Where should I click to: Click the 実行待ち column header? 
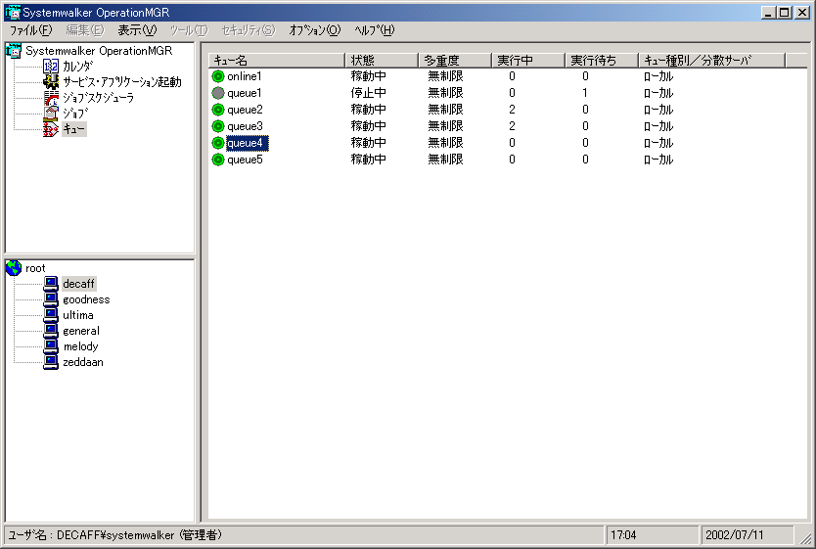pos(601,61)
